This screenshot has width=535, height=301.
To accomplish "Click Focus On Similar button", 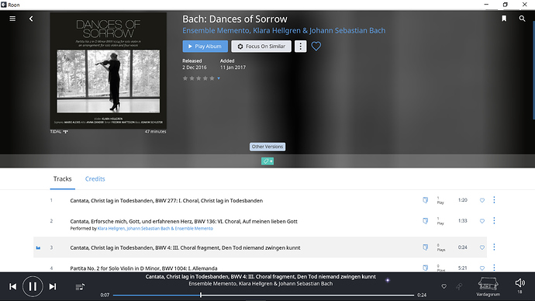I will [261, 46].
